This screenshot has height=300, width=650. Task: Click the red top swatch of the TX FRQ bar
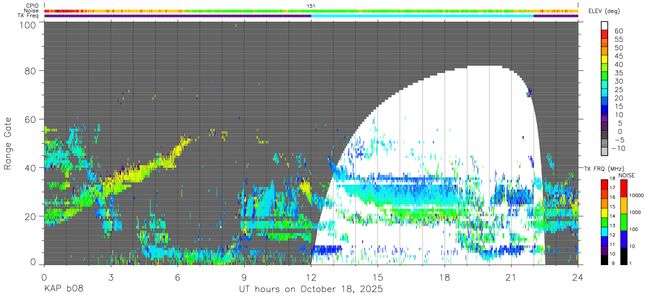[x=604, y=184]
